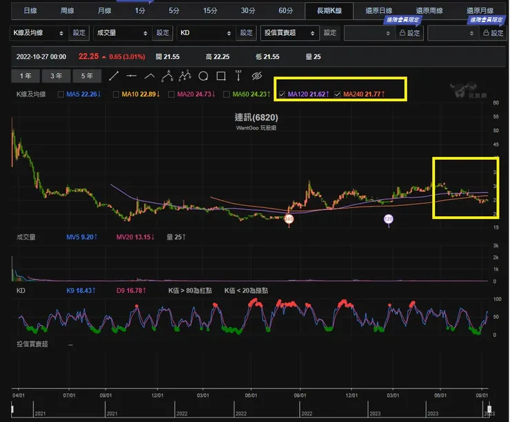Switch to the 還原日線 tab
510x422 pixels.
pos(379,11)
